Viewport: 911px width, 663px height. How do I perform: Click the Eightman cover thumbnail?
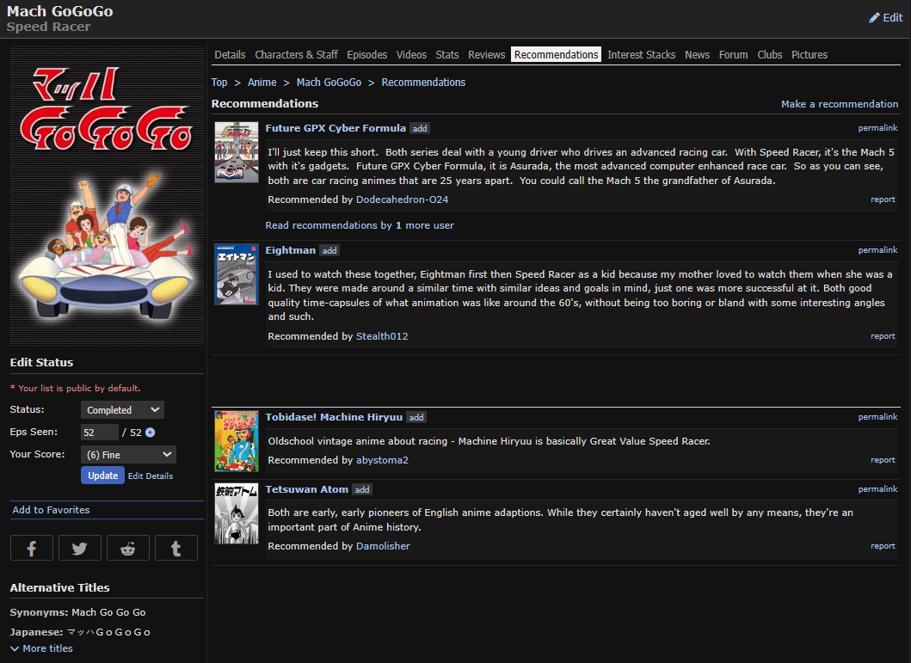(x=237, y=274)
